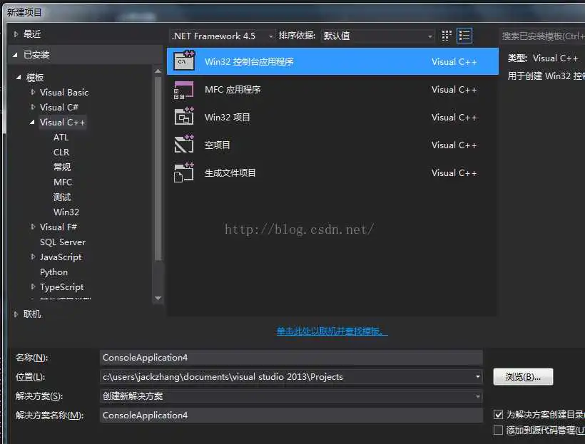This screenshot has height=444, width=585.
Task: Click the solution name field
Action: point(291,415)
